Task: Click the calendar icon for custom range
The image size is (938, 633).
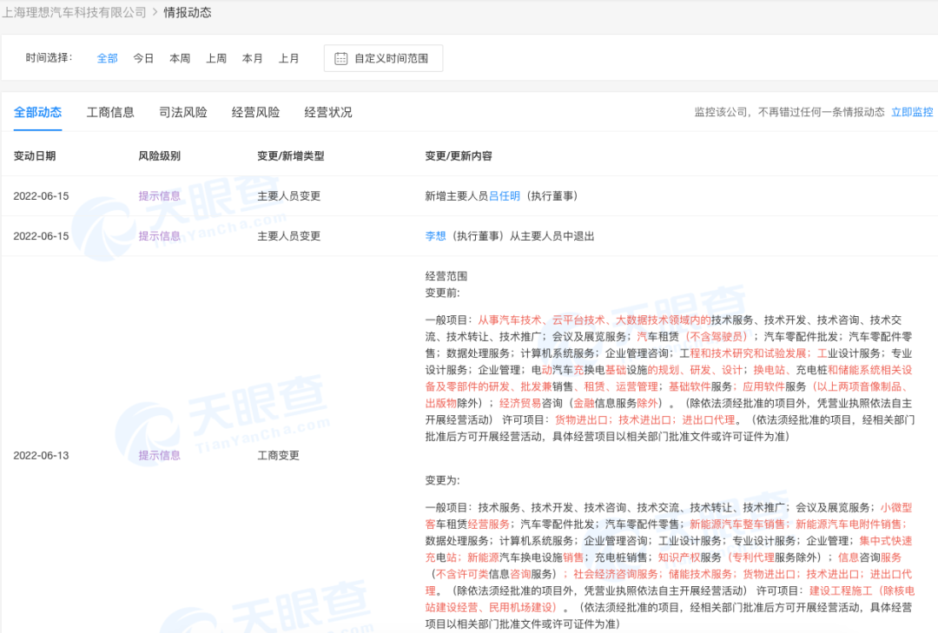Action: click(340, 58)
